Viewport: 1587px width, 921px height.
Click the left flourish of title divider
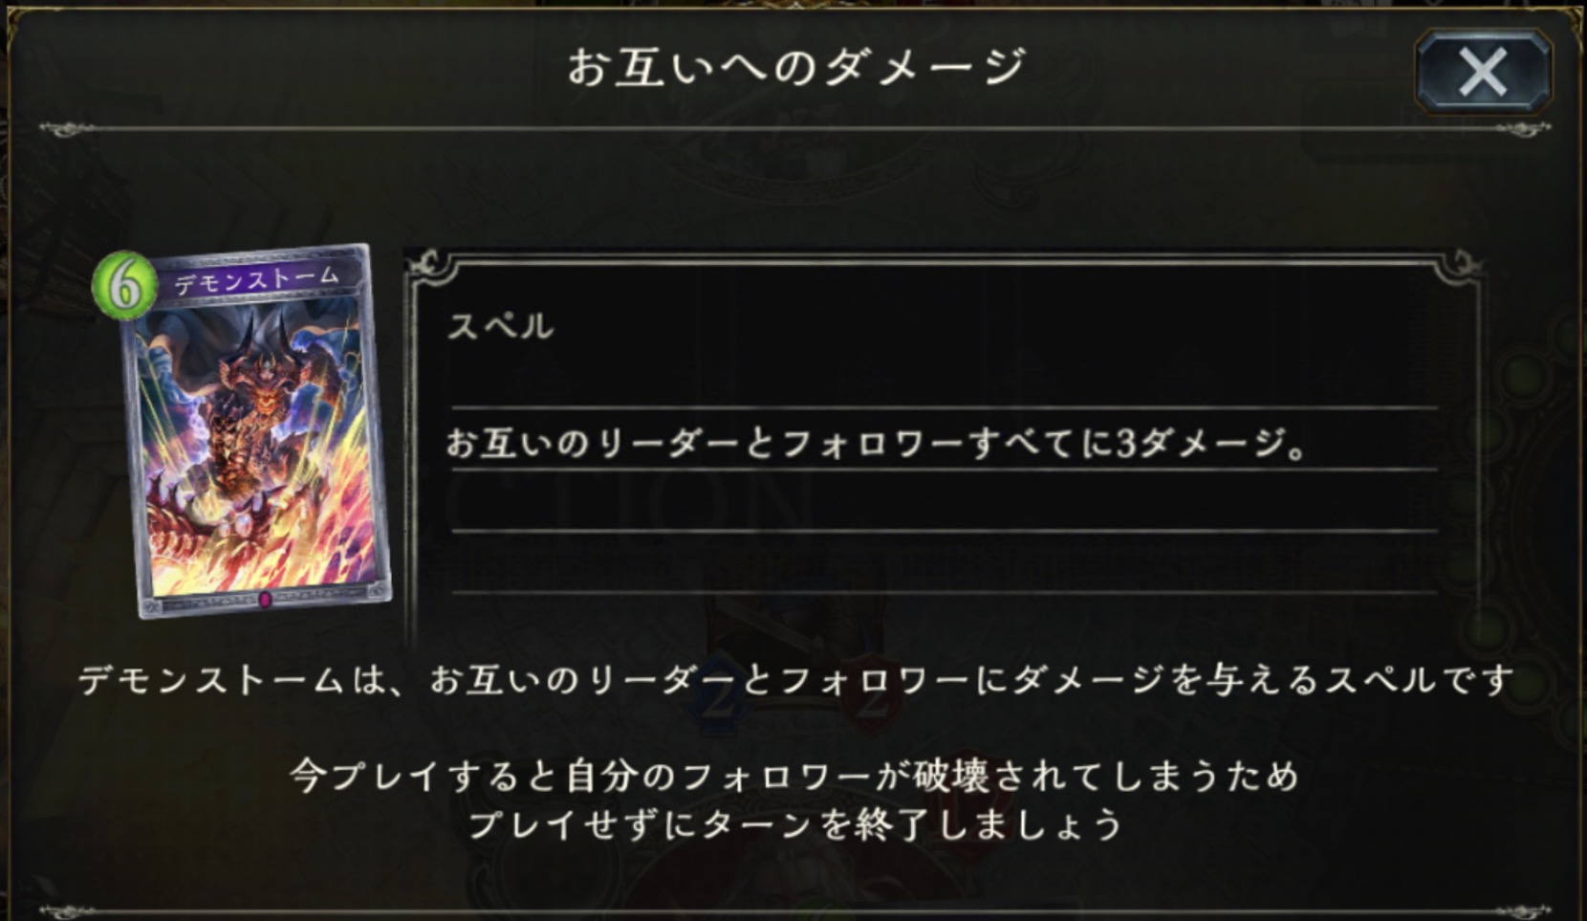(x=67, y=128)
